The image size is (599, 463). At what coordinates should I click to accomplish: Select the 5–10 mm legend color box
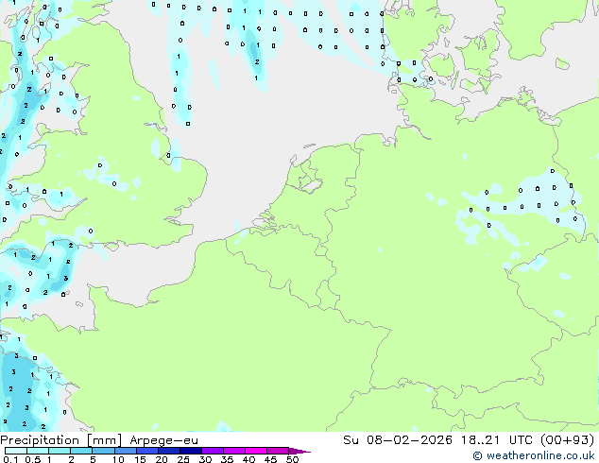pos(103,451)
